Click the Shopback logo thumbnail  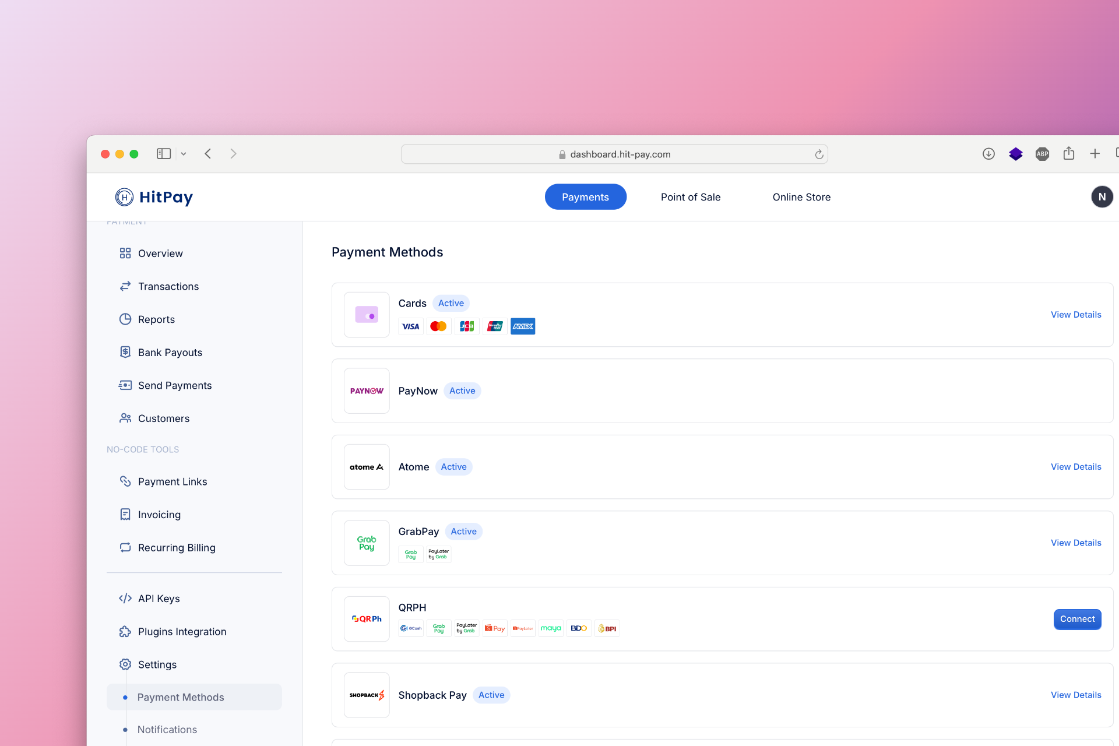pyautogui.click(x=367, y=695)
